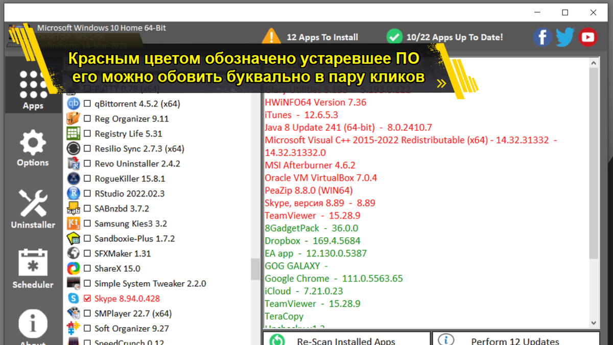613x345 pixels.
Task: Uncheck the Skype 8.94.0.428 checkbox
Action: (x=87, y=298)
